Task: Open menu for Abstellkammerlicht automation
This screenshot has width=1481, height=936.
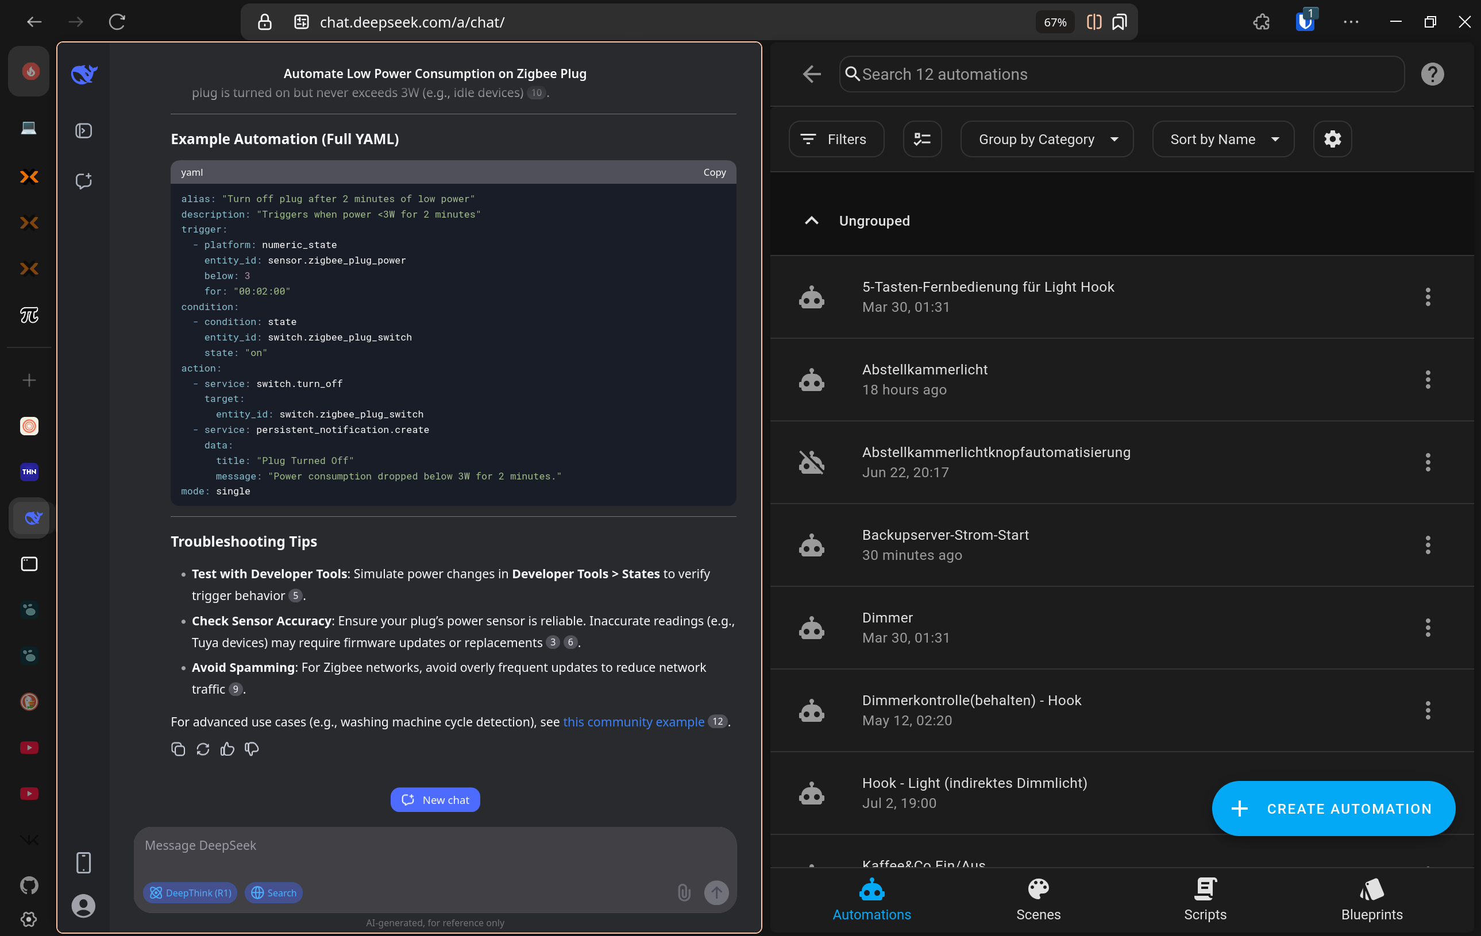Action: pos(1428,380)
